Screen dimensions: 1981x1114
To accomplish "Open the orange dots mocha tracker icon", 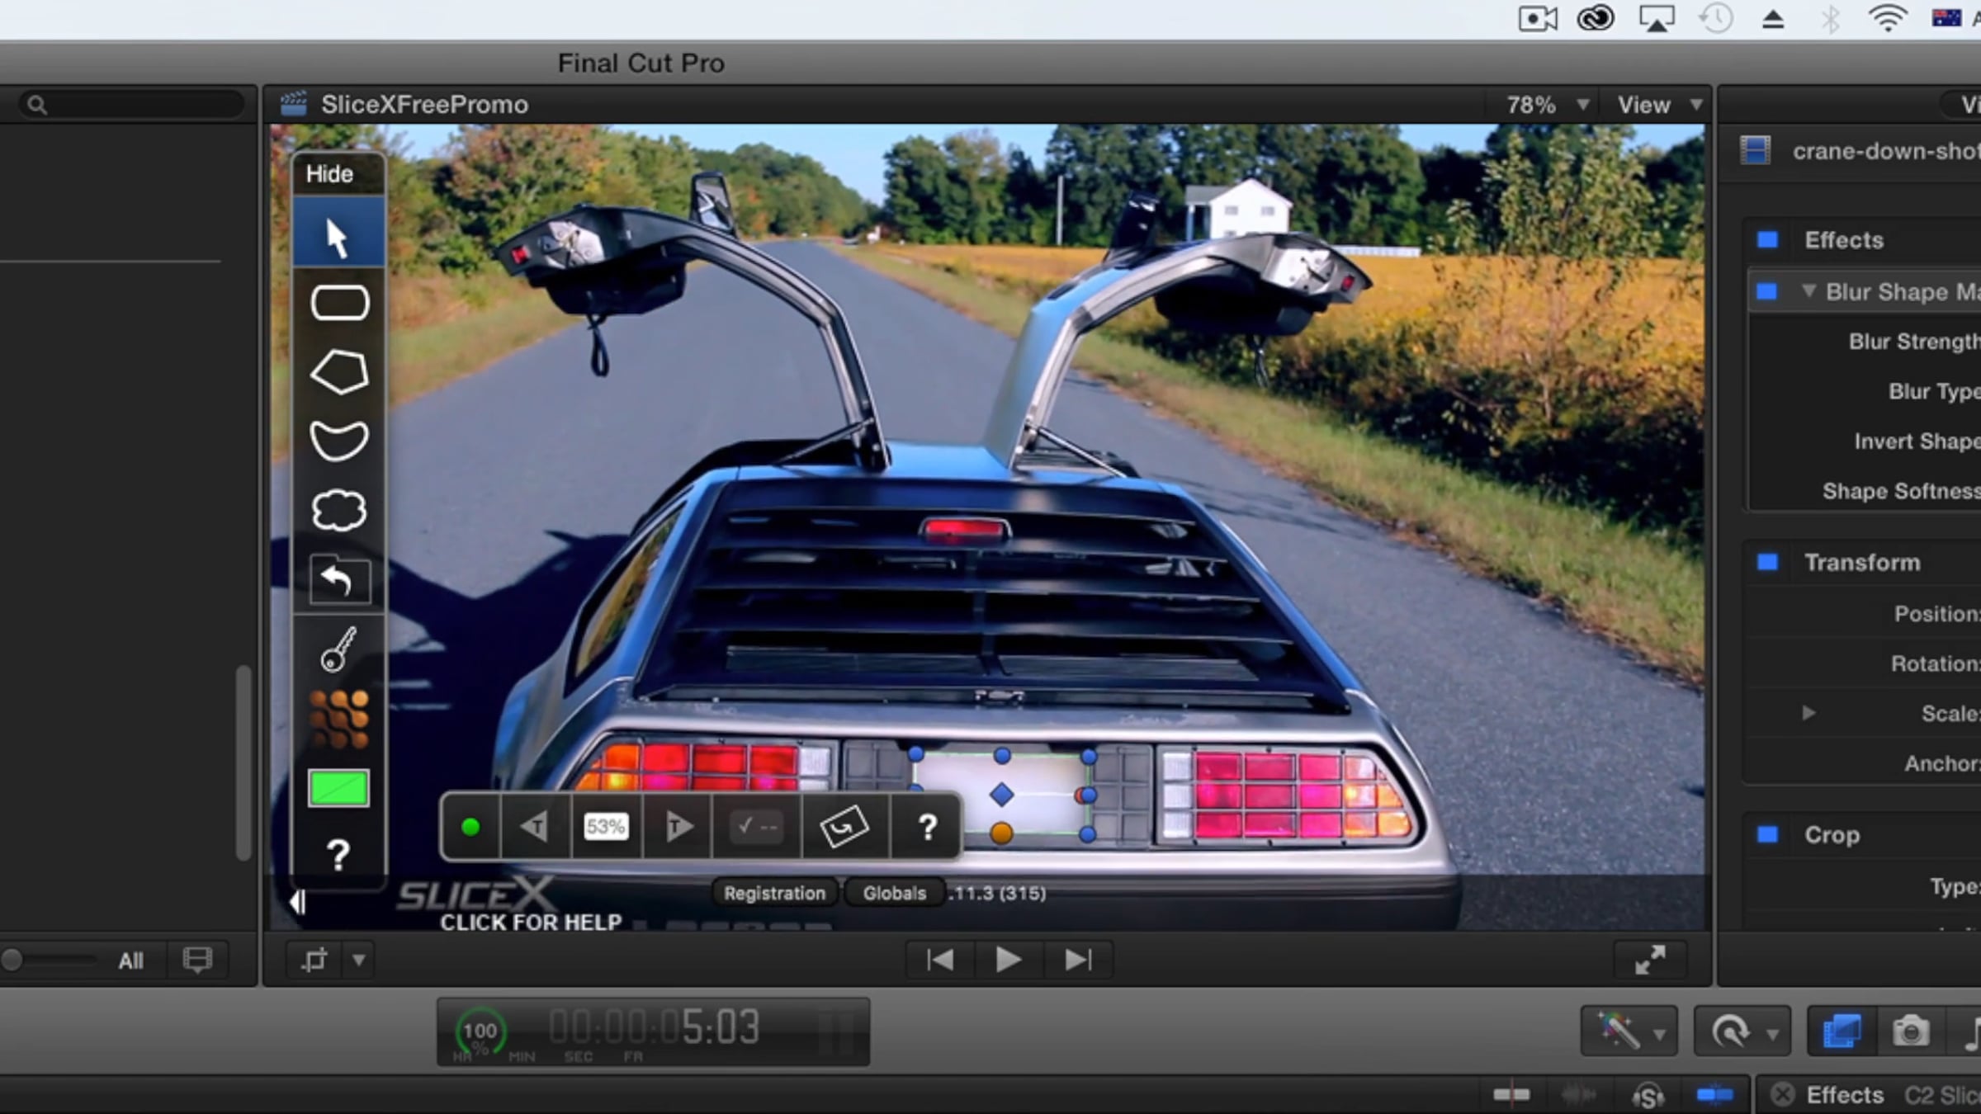I will [338, 720].
